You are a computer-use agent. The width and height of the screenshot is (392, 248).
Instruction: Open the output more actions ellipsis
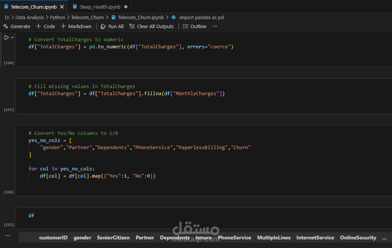(8, 236)
